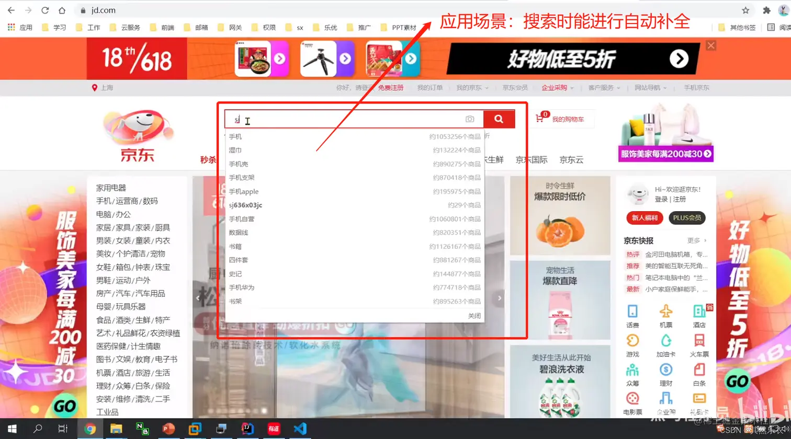The height and width of the screenshot is (439, 791).
Task: Select the sj636x03jc suggestion
Action: (x=354, y=205)
